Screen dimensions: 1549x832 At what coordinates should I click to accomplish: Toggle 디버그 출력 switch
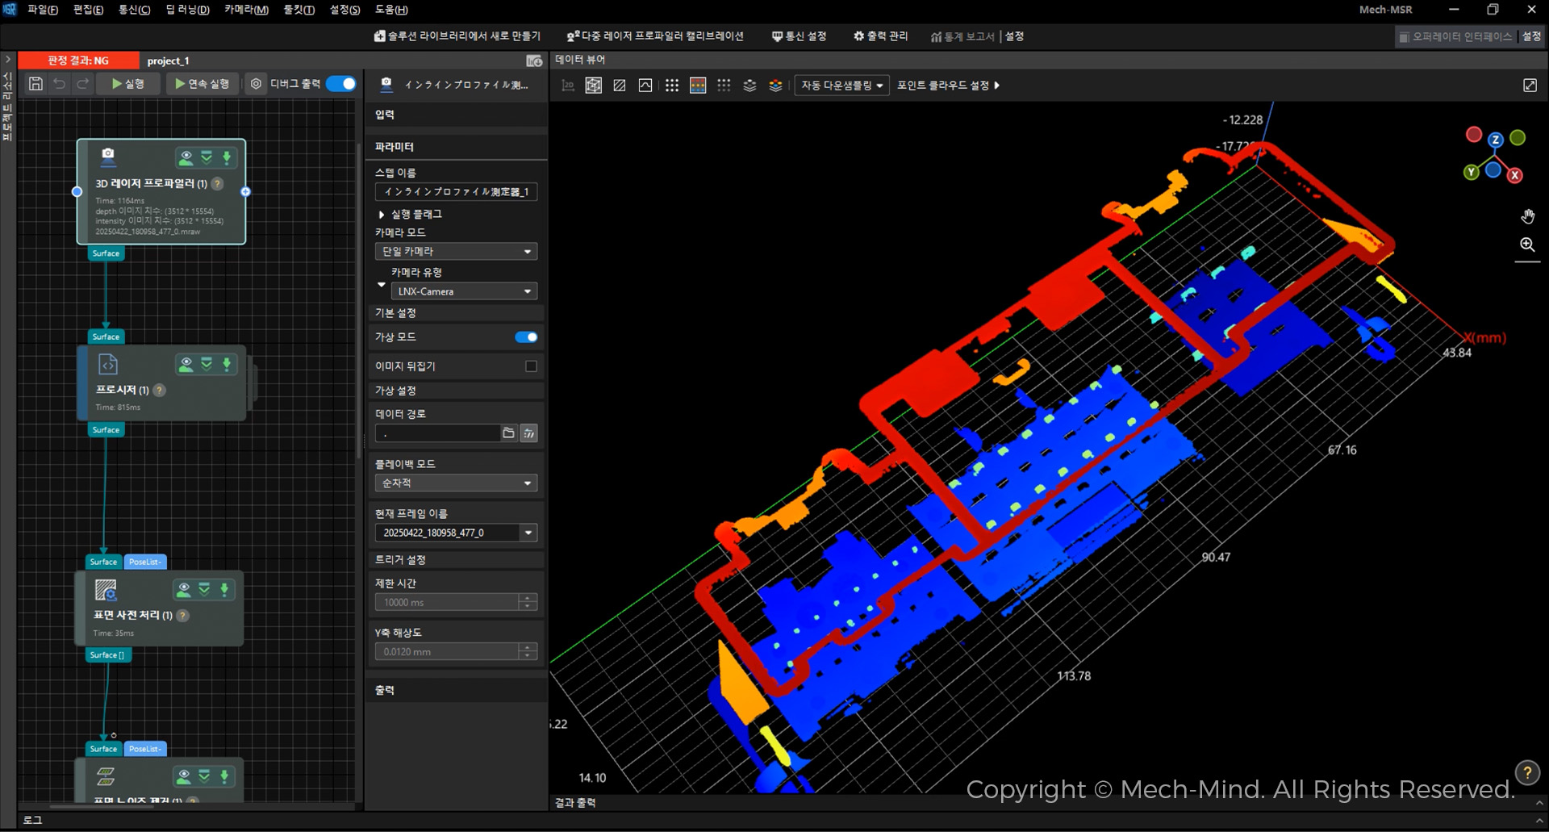point(341,84)
